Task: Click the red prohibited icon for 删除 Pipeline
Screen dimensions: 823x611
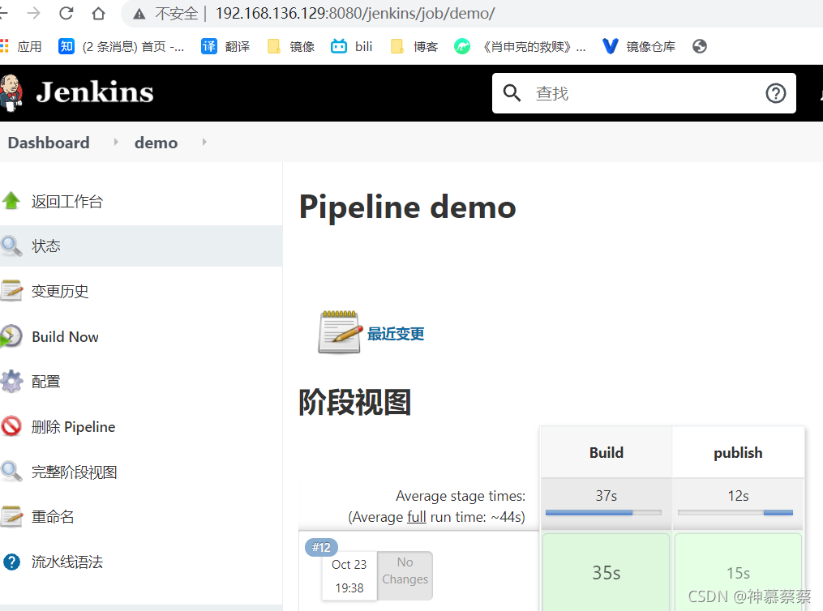Action: (x=11, y=426)
